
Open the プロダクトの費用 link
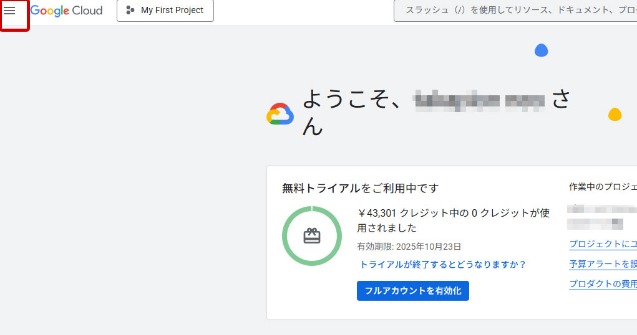tap(603, 284)
